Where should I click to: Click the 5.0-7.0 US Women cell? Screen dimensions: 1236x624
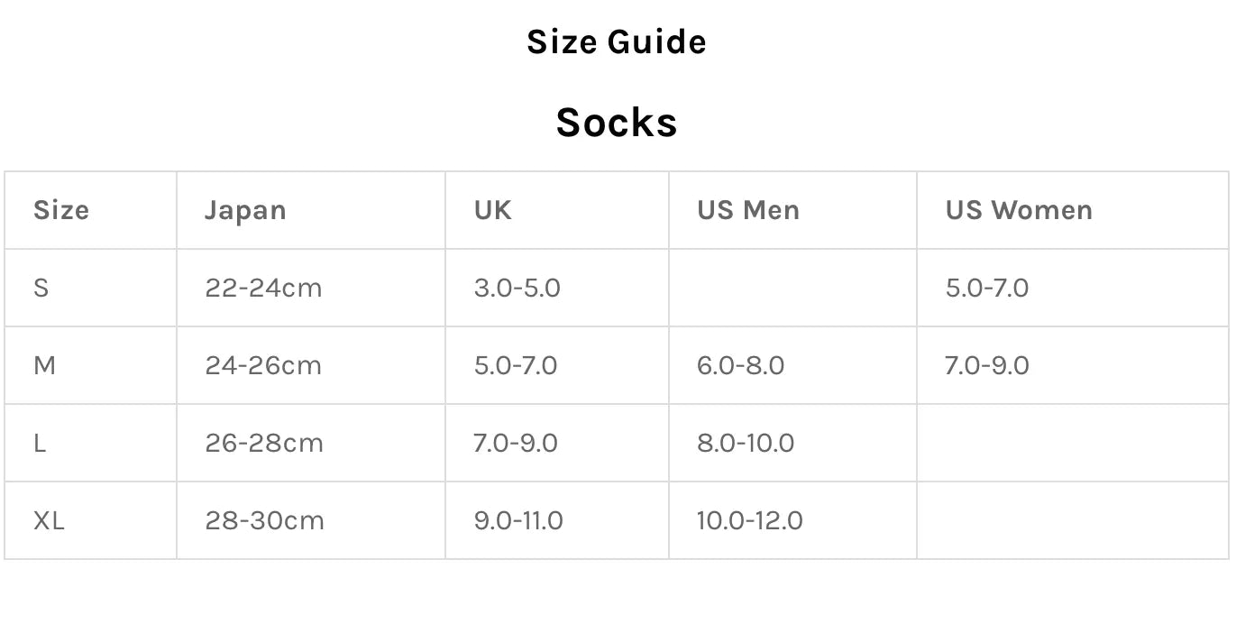tap(987, 288)
